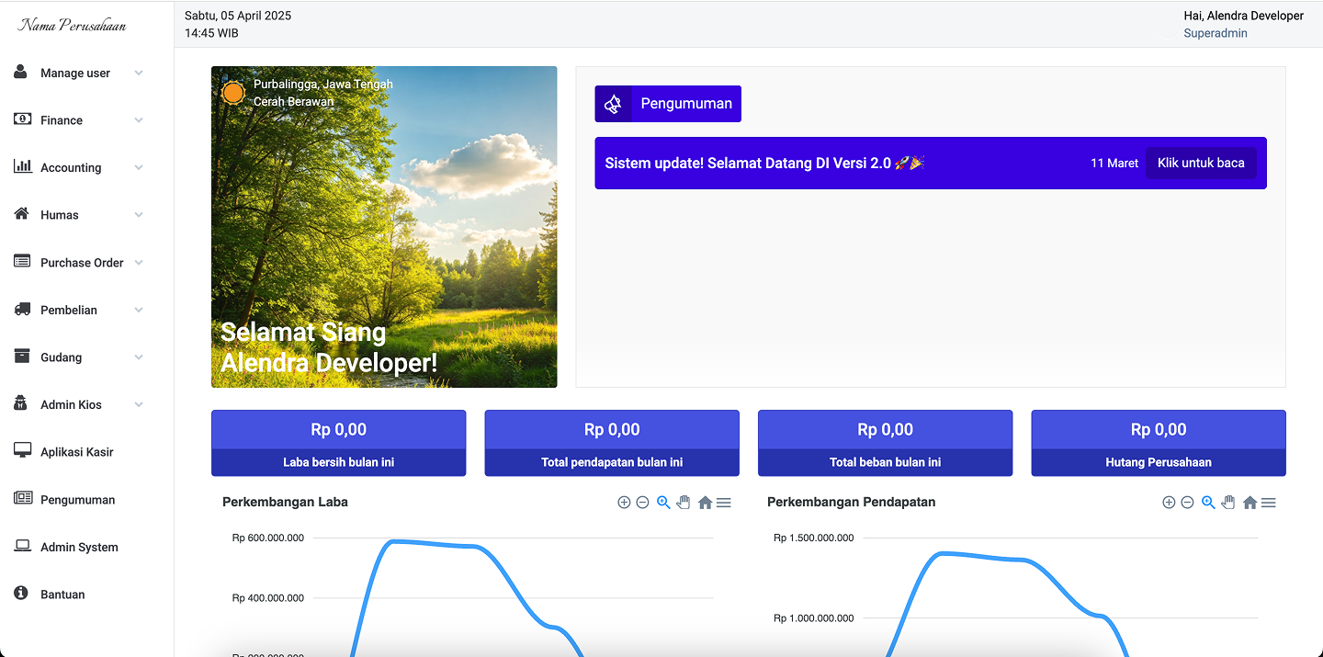This screenshot has height=657, width=1323.
Task: Click the Total beban bulan ini card
Action: pos(886,443)
